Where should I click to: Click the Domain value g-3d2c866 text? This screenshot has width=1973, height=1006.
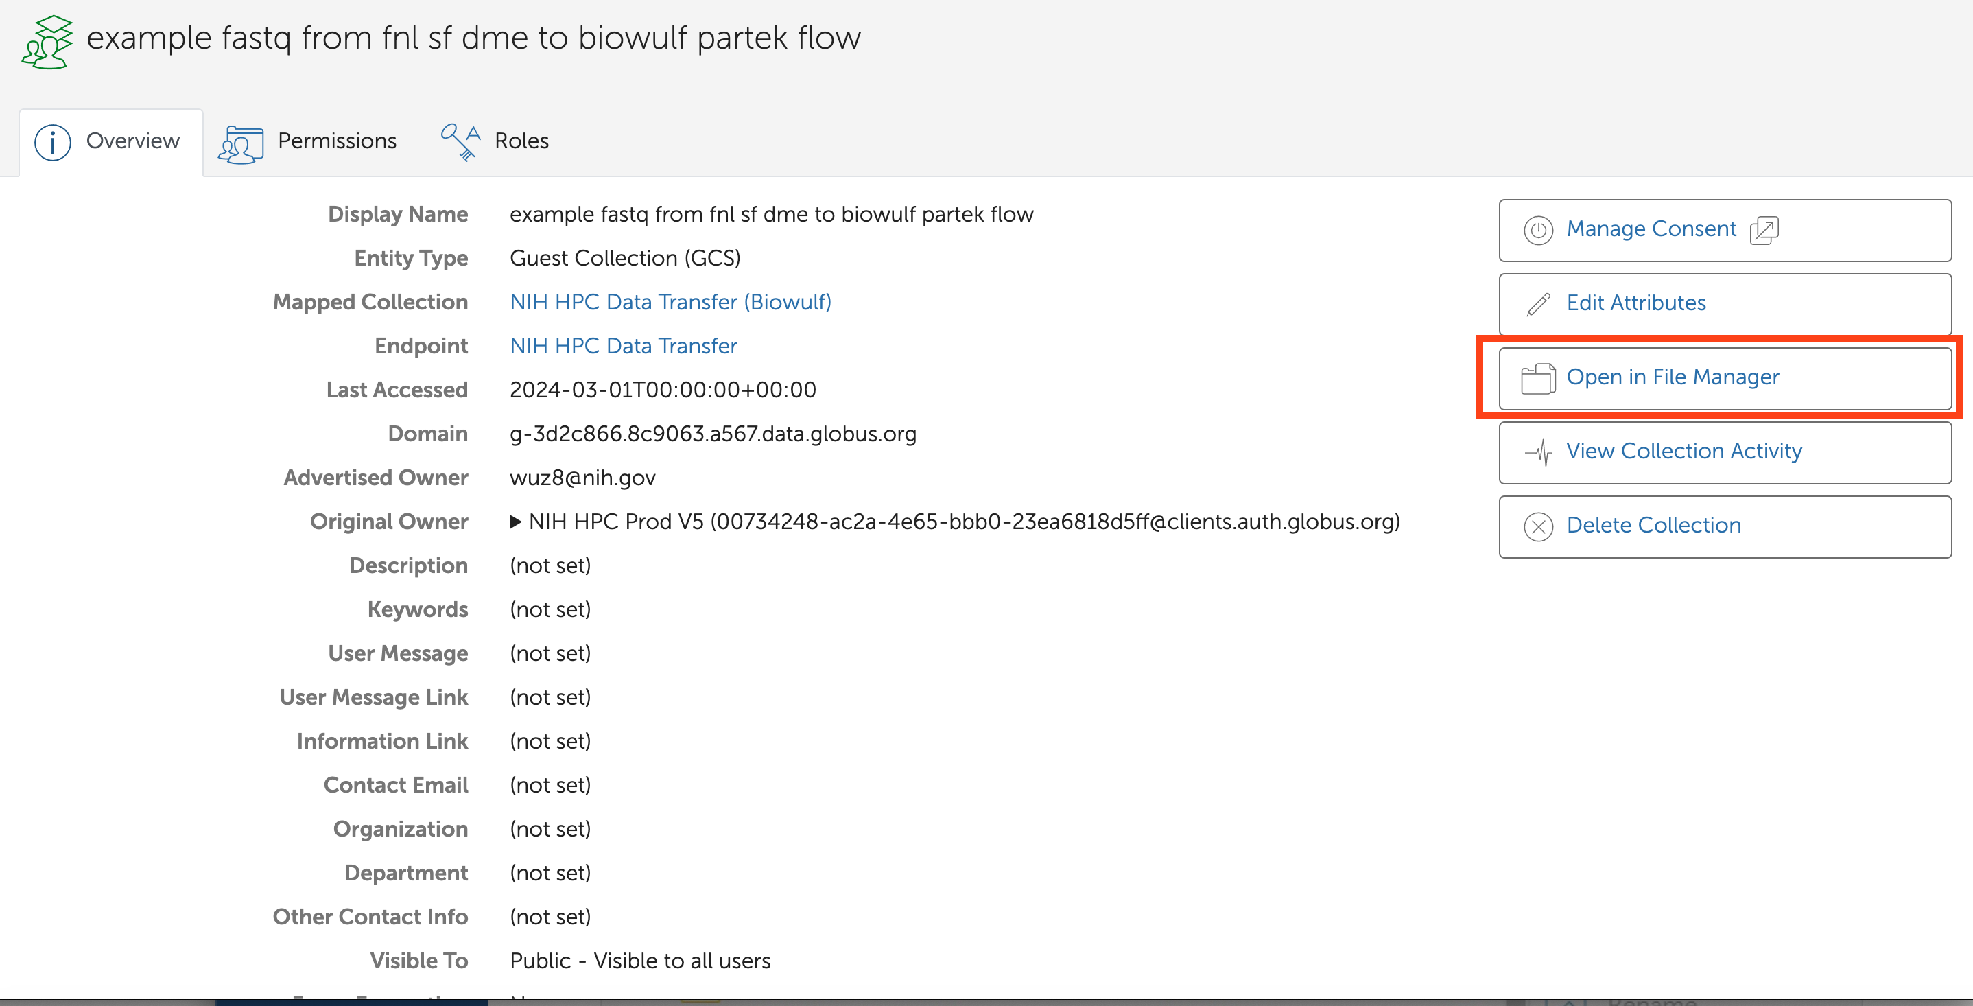point(712,434)
